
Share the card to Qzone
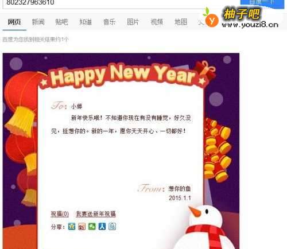tap(72, 227)
